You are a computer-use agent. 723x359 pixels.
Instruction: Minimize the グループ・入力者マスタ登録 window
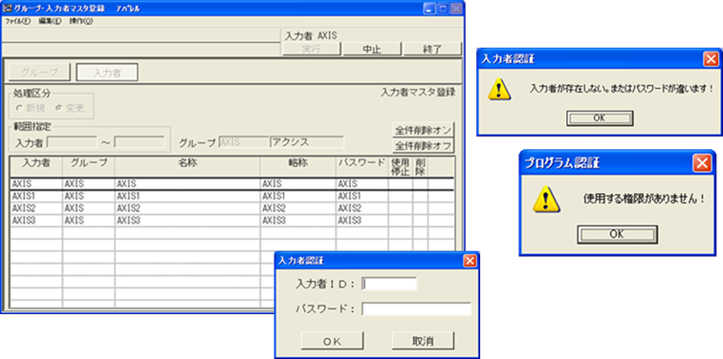coord(429,9)
